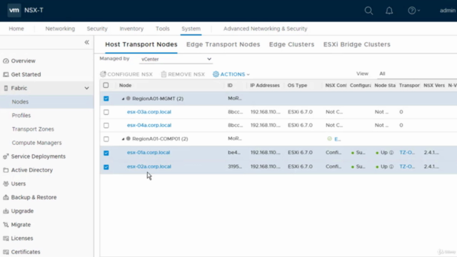Open the notifications bell
The width and height of the screenshot is (457, 257).
[x=389, y=11]
